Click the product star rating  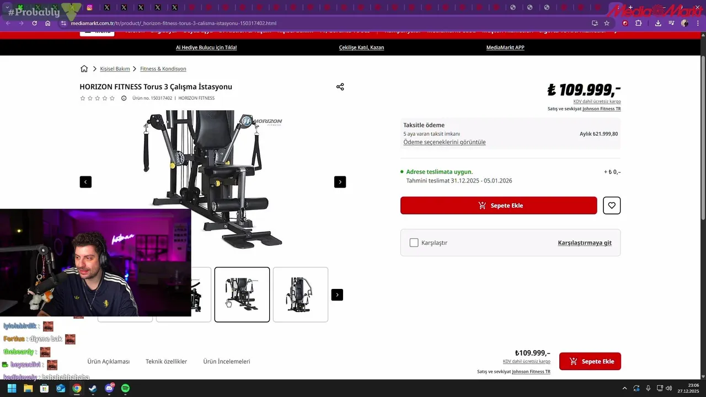(x=98, y=98)
